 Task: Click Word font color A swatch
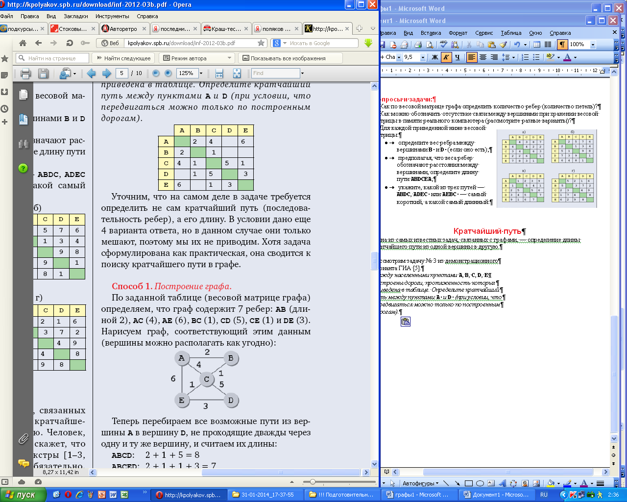567,57
